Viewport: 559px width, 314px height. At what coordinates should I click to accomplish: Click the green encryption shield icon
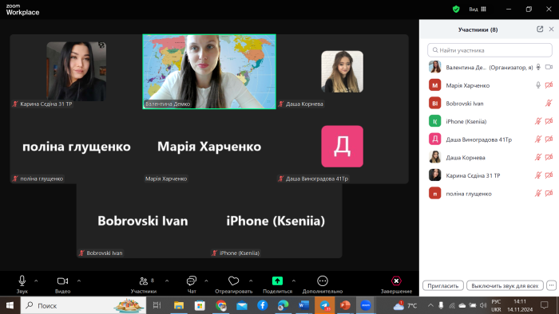(x=456, y=10)
